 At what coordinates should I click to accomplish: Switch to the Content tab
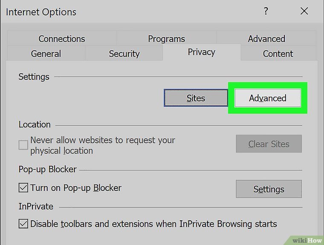pos(278,54)
